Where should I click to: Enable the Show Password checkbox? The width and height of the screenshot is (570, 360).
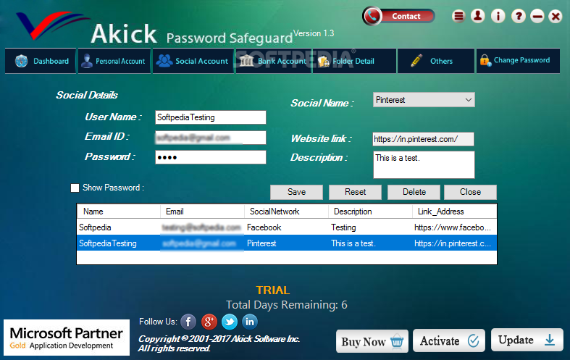[75, 188]
